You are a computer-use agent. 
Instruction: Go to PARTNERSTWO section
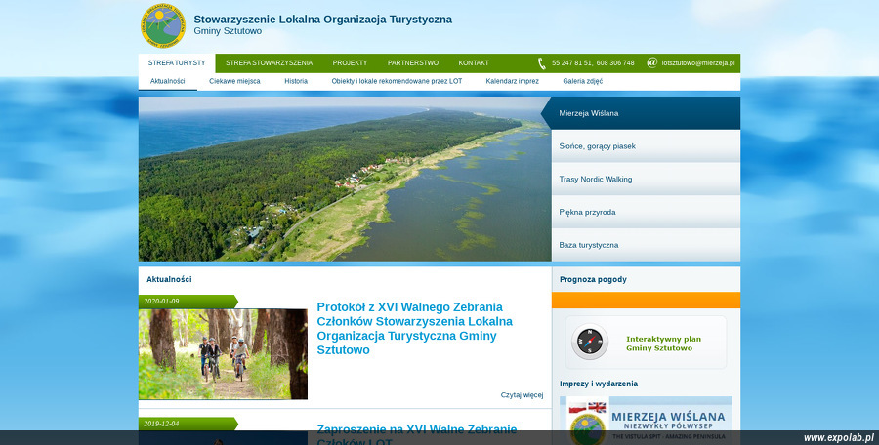[413, 63]
